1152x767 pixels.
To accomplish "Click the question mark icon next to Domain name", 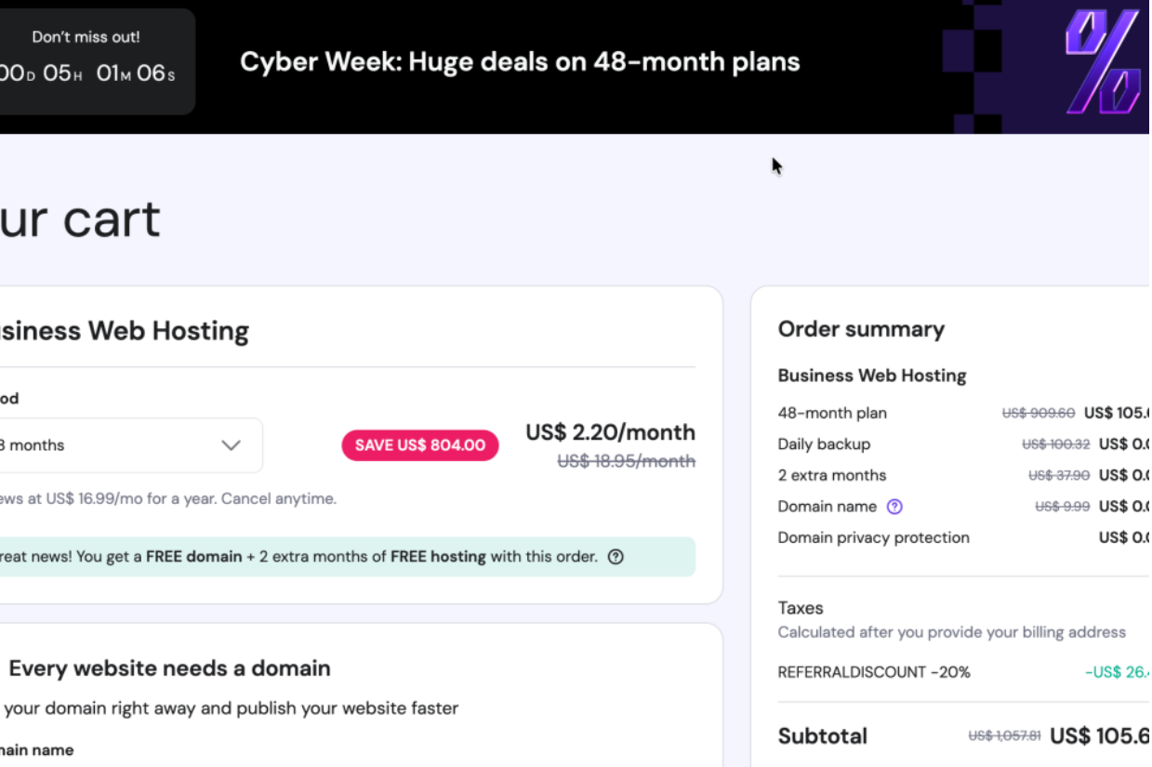I will coord(894,507).
